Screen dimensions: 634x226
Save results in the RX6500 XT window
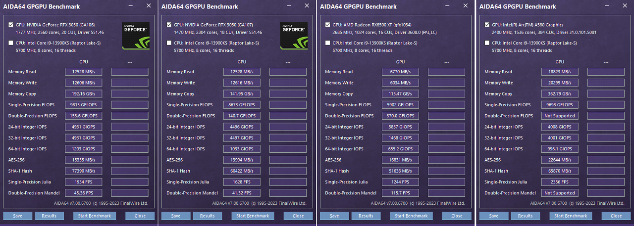pyautogui.click(x=334, y=216)
